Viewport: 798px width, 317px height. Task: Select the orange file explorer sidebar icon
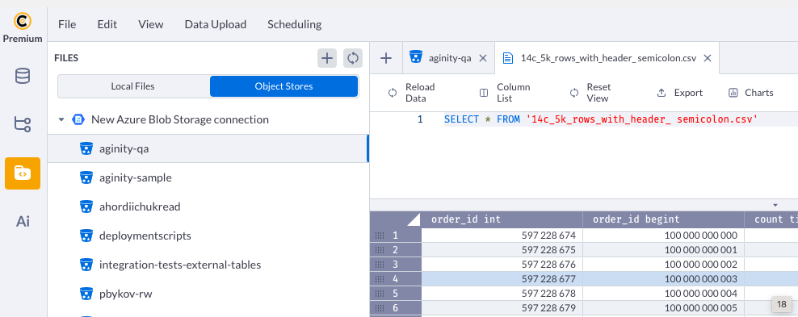23,173
